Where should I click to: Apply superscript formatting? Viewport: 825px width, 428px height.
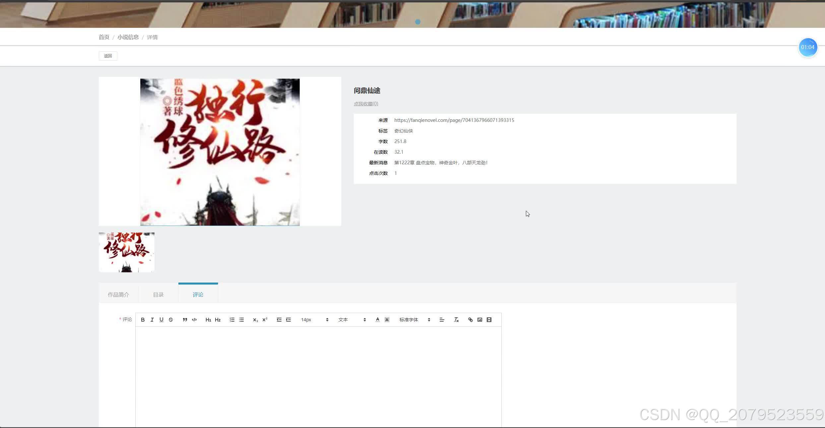pyautogui.click(x=265, y=320)
